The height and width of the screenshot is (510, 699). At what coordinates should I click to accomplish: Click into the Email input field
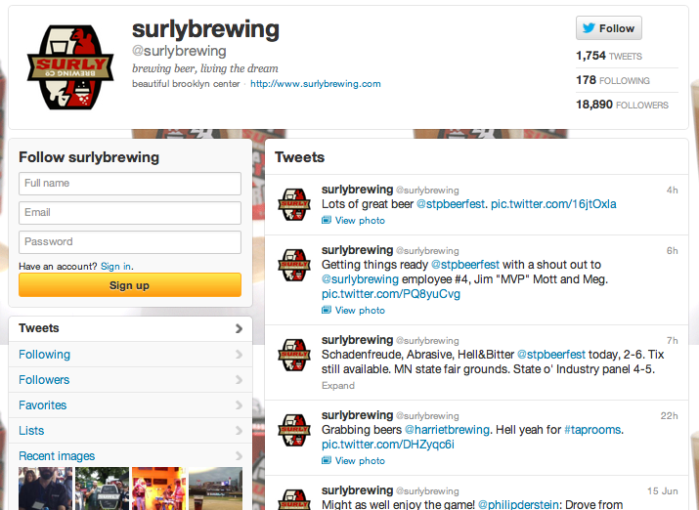pyautogui.click(x=130, y=212)
